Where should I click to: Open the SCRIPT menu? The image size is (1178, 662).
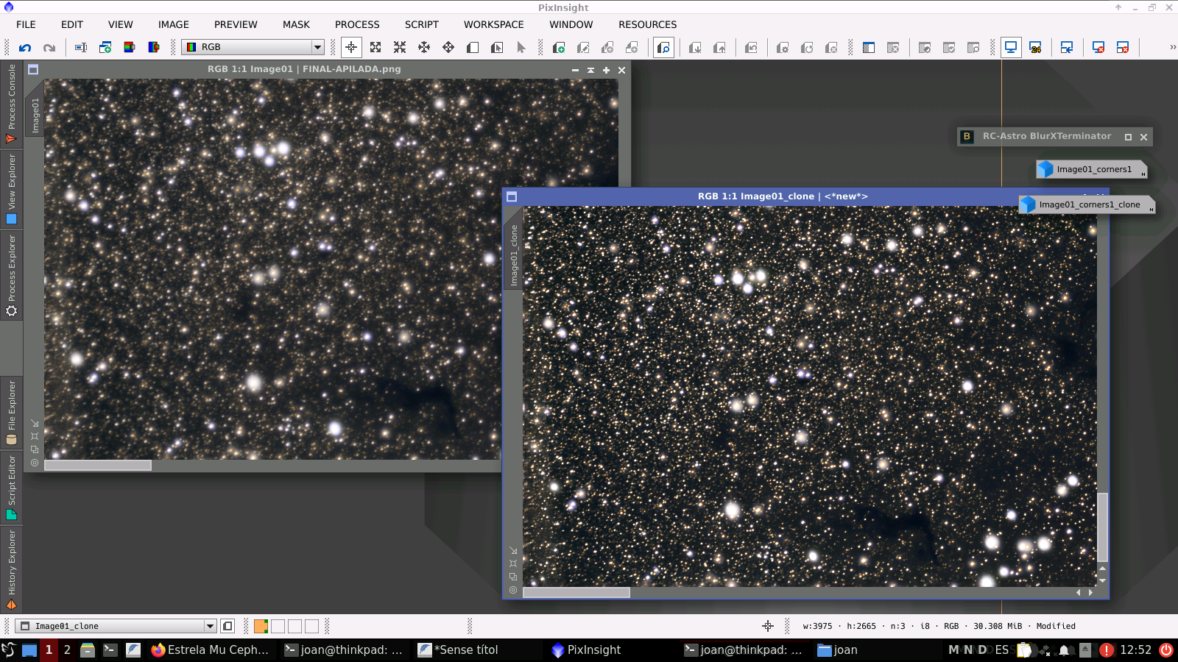click(x=421, y=24)
